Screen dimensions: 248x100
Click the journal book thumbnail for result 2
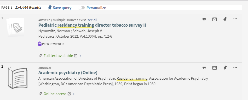click(18, 78)
